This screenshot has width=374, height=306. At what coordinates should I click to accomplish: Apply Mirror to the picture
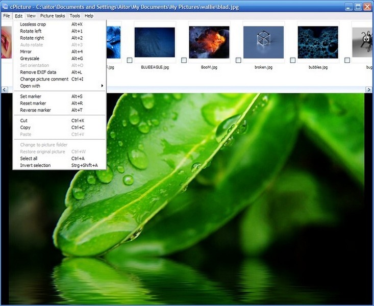coord(59,52)
